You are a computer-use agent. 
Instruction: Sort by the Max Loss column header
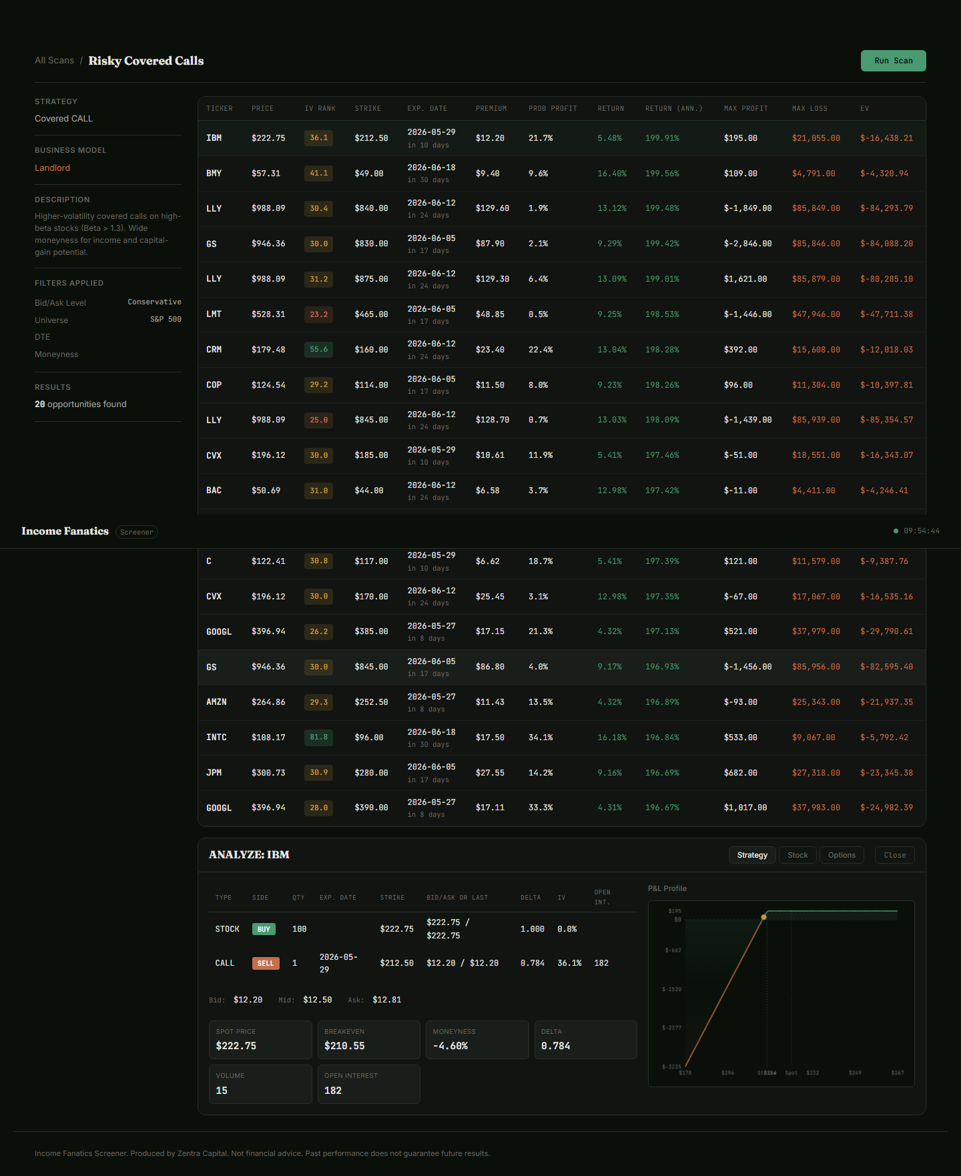click(810, 108)
